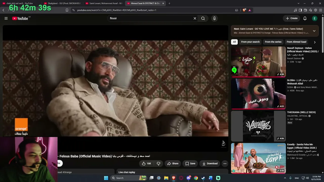Toggle the Brave sidebar panel
The width and height of the screenshot is (324, 182).
tap(300, 10)
